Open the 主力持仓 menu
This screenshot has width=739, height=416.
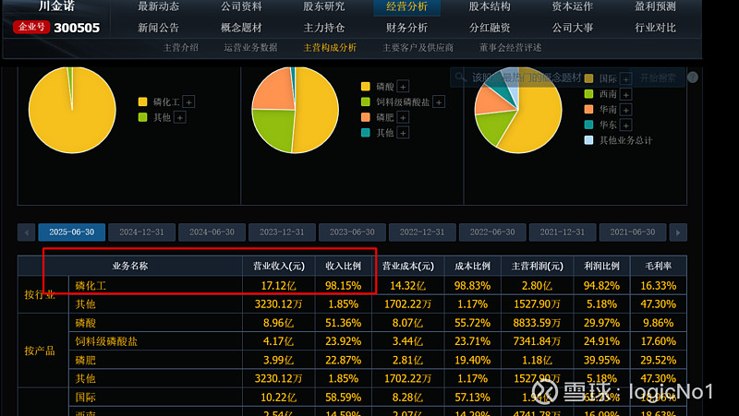pos(324,28)
